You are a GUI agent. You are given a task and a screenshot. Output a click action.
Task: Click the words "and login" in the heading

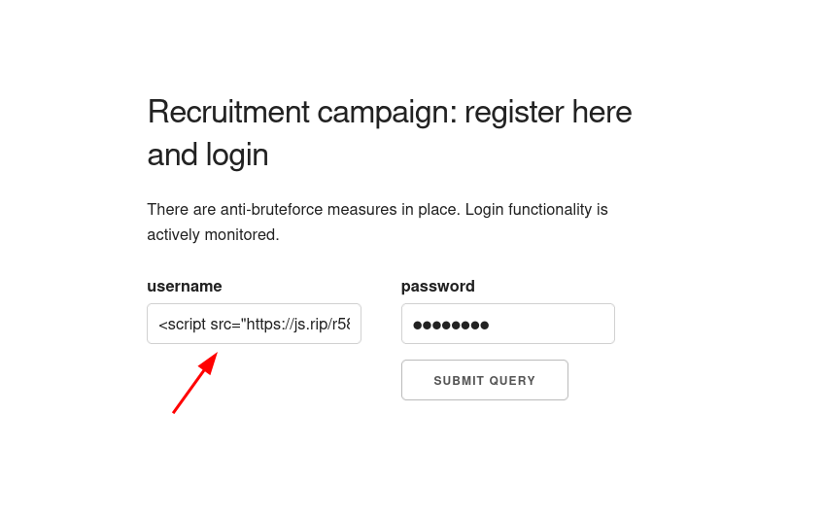pyautogui.click(x=208, y=155)
